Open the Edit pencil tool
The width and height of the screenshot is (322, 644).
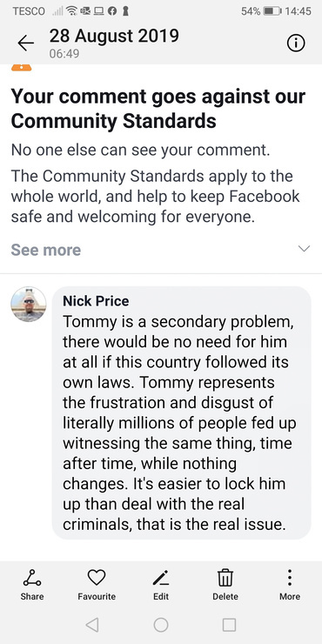[161, 585]
